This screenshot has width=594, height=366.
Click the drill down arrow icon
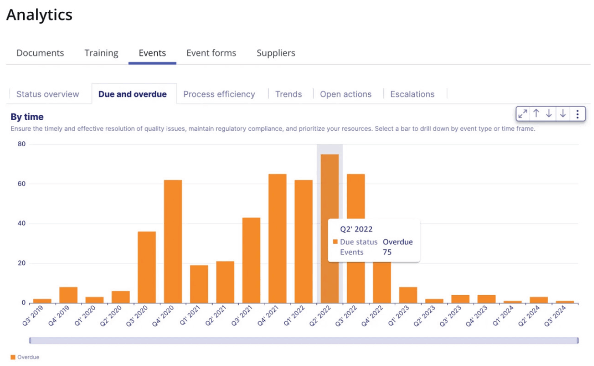pyautogui.click(x=549, y=114)
